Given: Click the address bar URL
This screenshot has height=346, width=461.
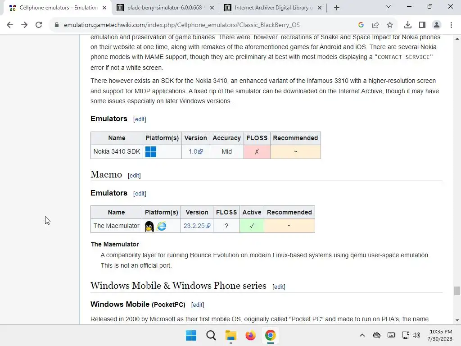Looking at the screenshot, I should coord(182,25).
